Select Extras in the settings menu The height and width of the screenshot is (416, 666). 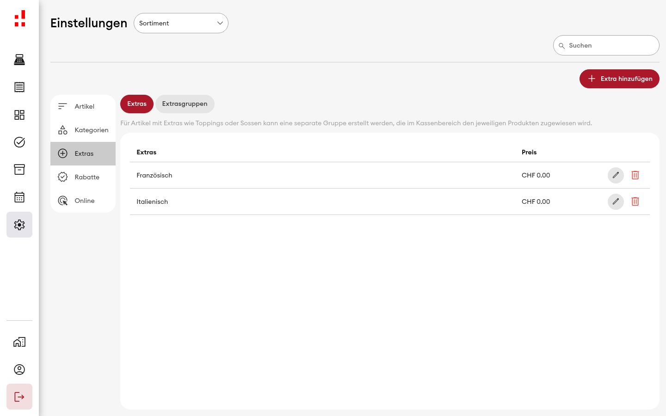[83, 153]
